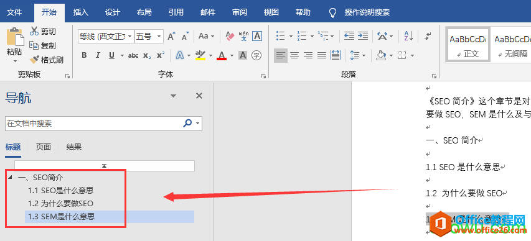Toggle show paragraph marks
The height and width of the screenshot is (241, 531).
[x=428, y=36]
